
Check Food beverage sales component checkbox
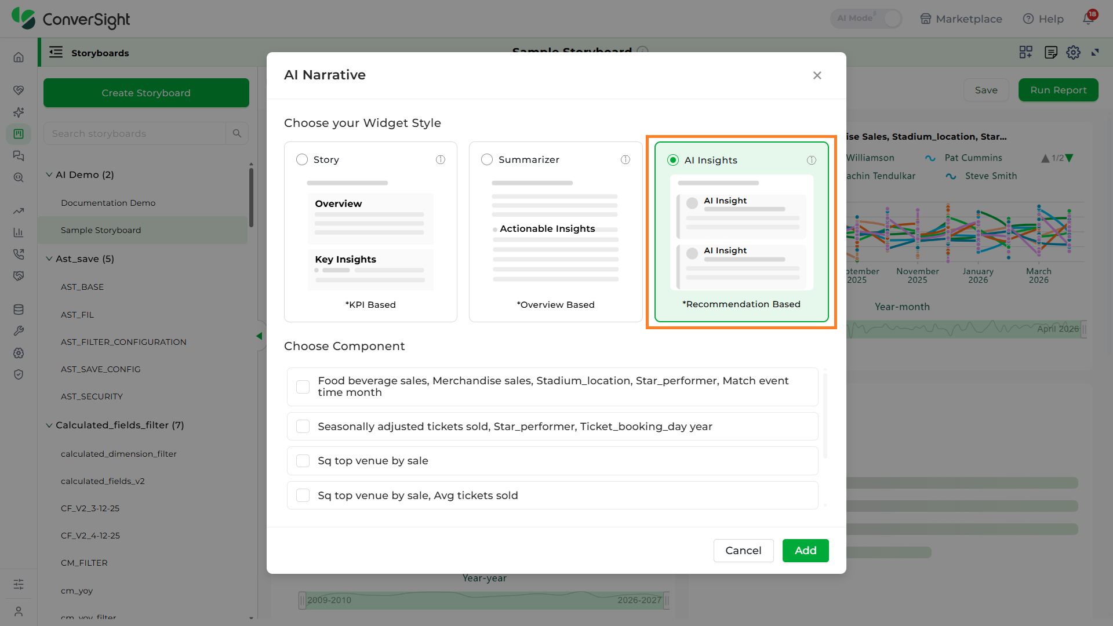coord(303,387)
